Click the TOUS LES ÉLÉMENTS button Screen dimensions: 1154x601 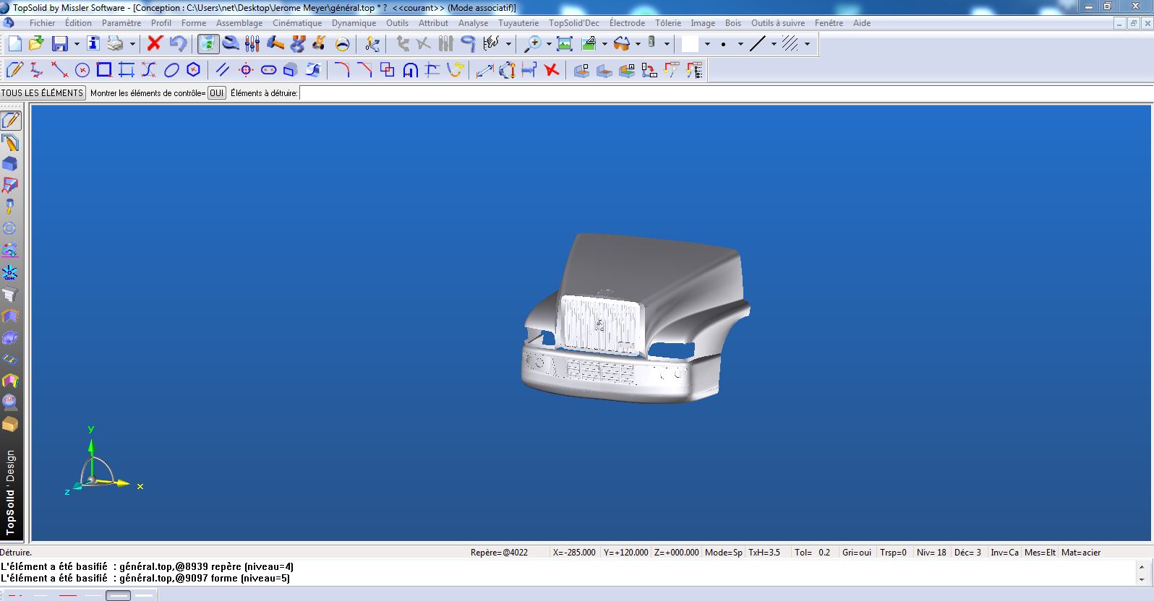[43, 93]
